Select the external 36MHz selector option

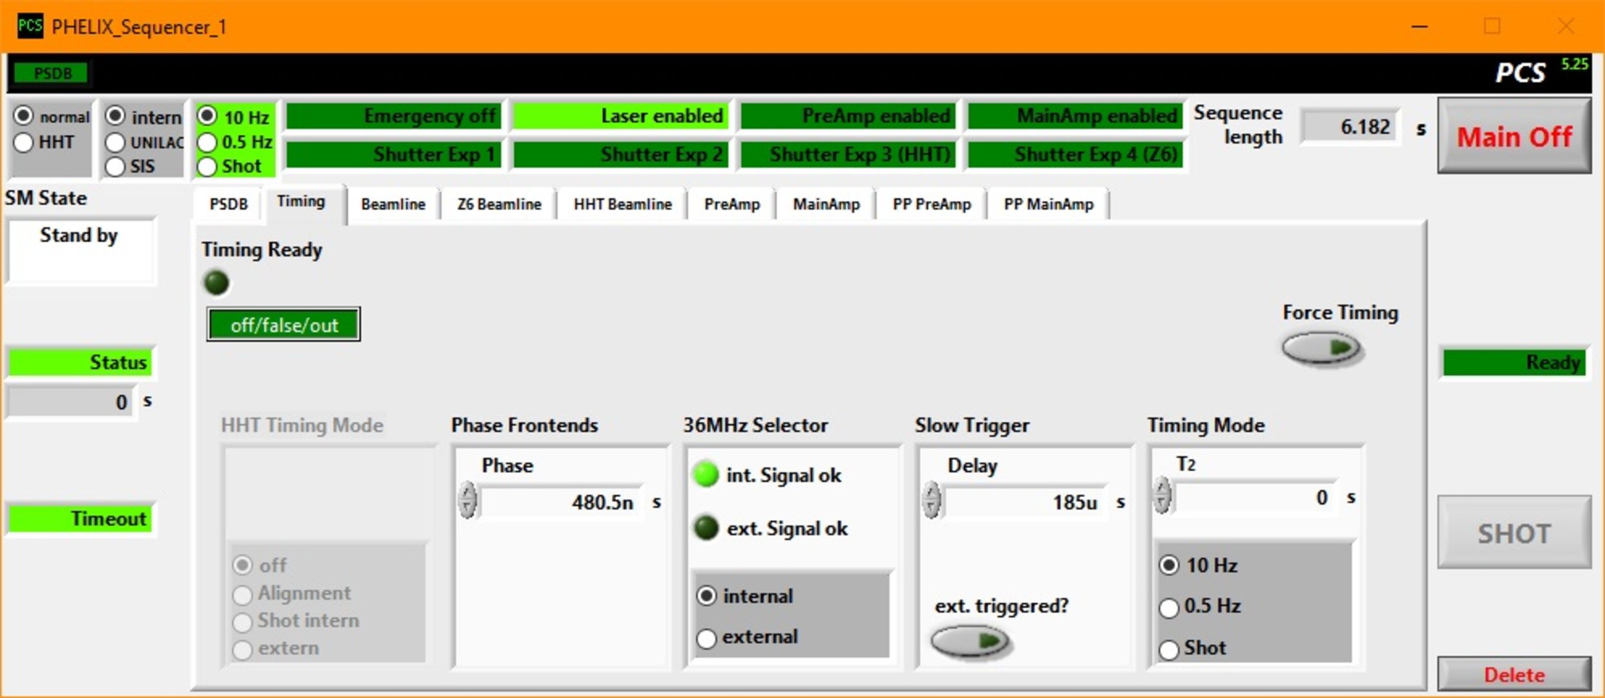pyautogui.click(x=707, y=638)
